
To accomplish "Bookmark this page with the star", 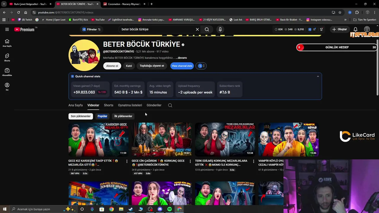I will pos(340,12).
